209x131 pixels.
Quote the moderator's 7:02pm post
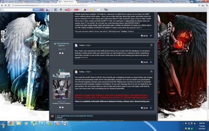click(144, 108)
